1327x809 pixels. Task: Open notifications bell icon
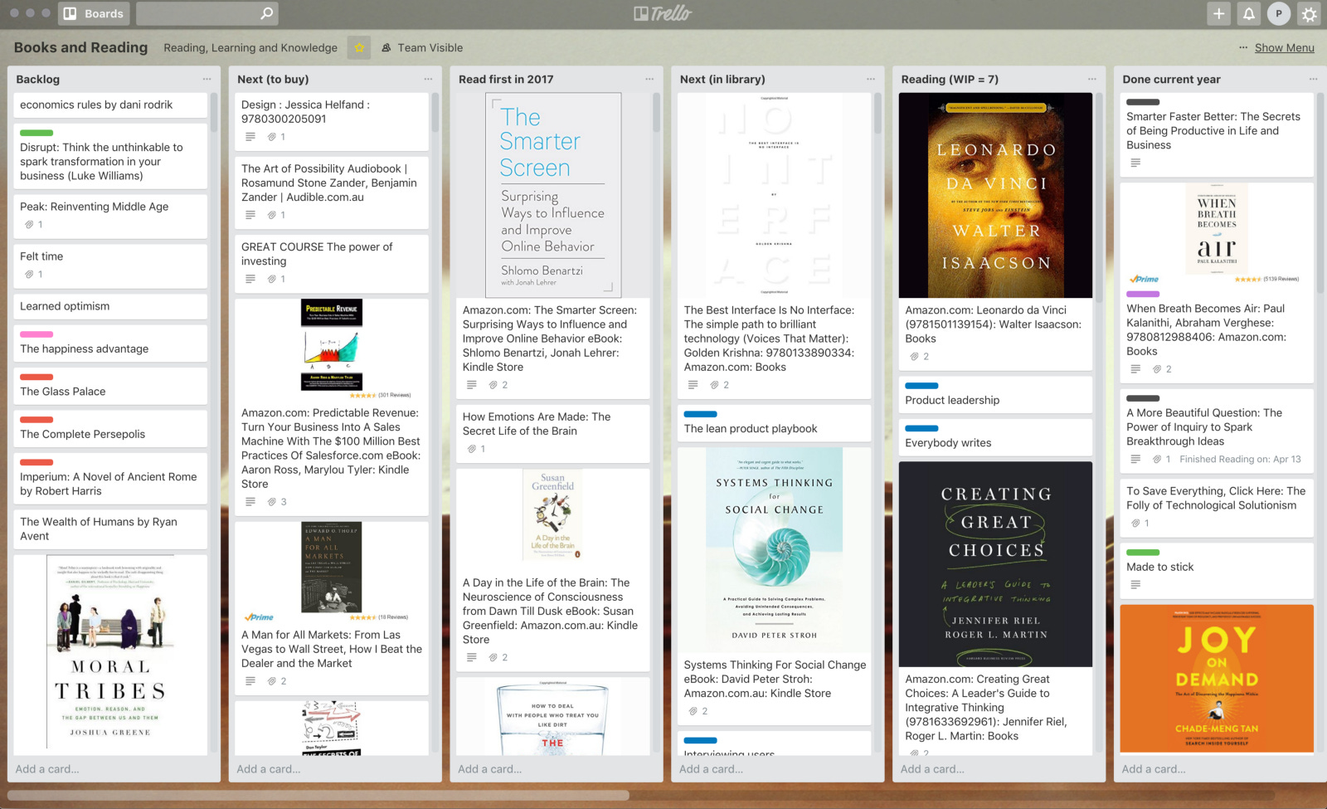pos(1248,13)
